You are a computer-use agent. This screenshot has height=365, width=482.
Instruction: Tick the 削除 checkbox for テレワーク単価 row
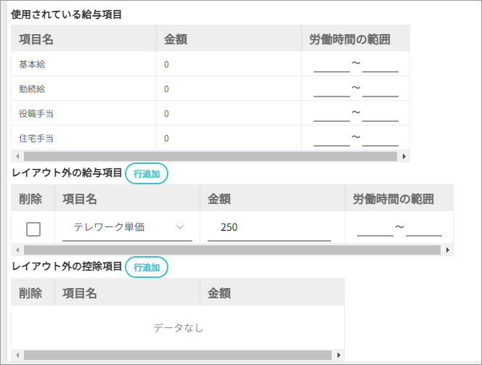33,229
